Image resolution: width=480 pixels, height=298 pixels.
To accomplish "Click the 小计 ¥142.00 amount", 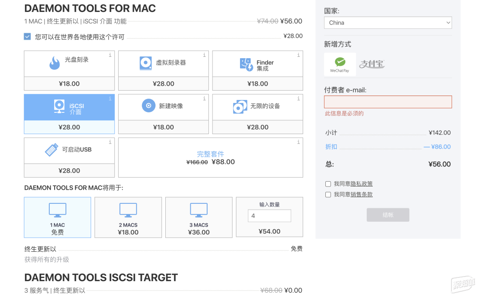I will (440, 132).
